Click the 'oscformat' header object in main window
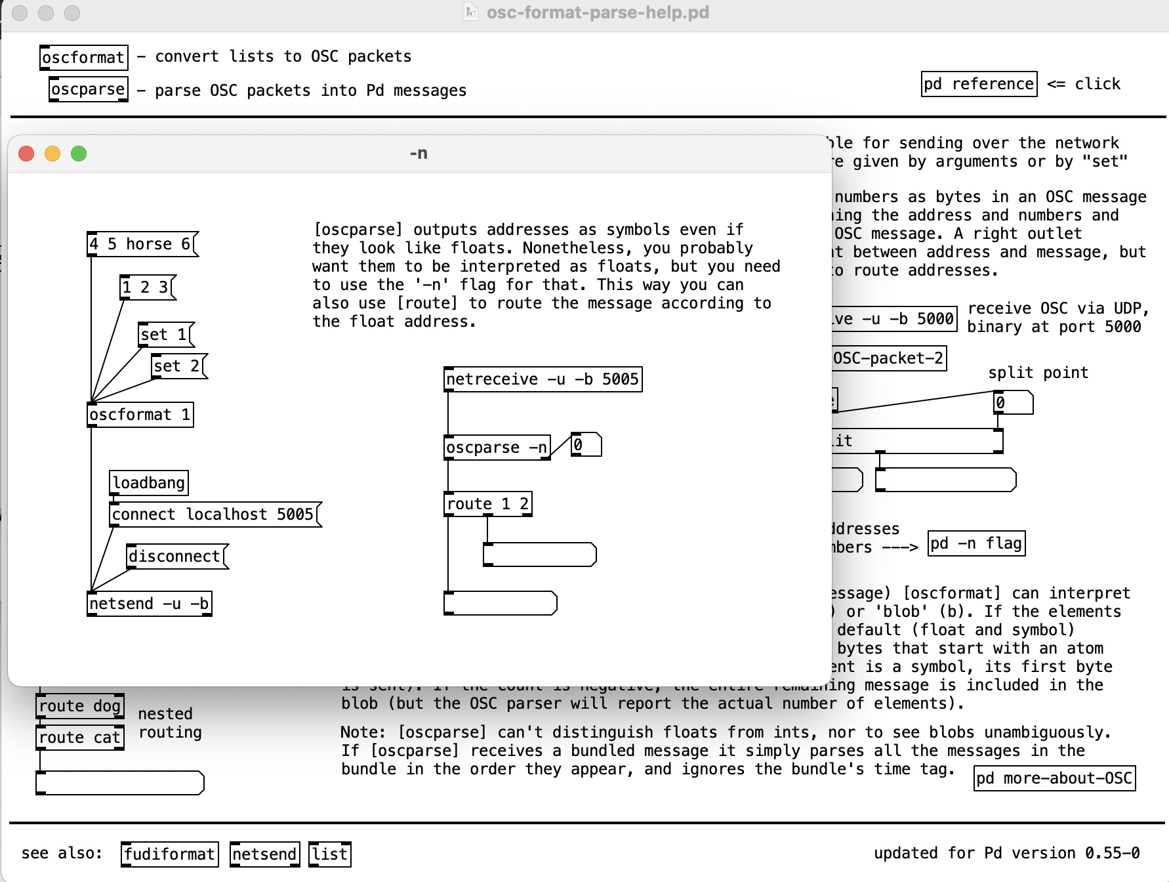The width and height of the screenshot is (1169, 882). [84, 58]
